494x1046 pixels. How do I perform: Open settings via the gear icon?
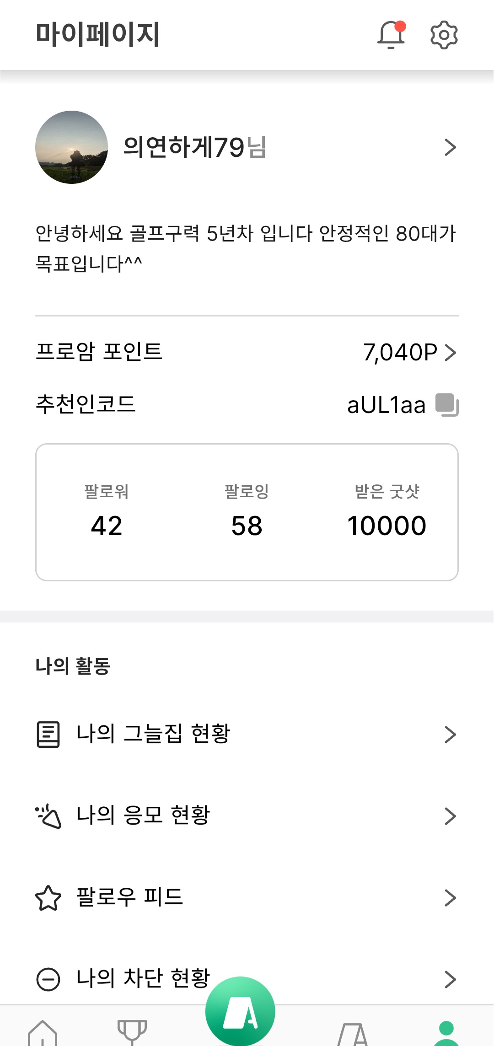click(444, 35)
